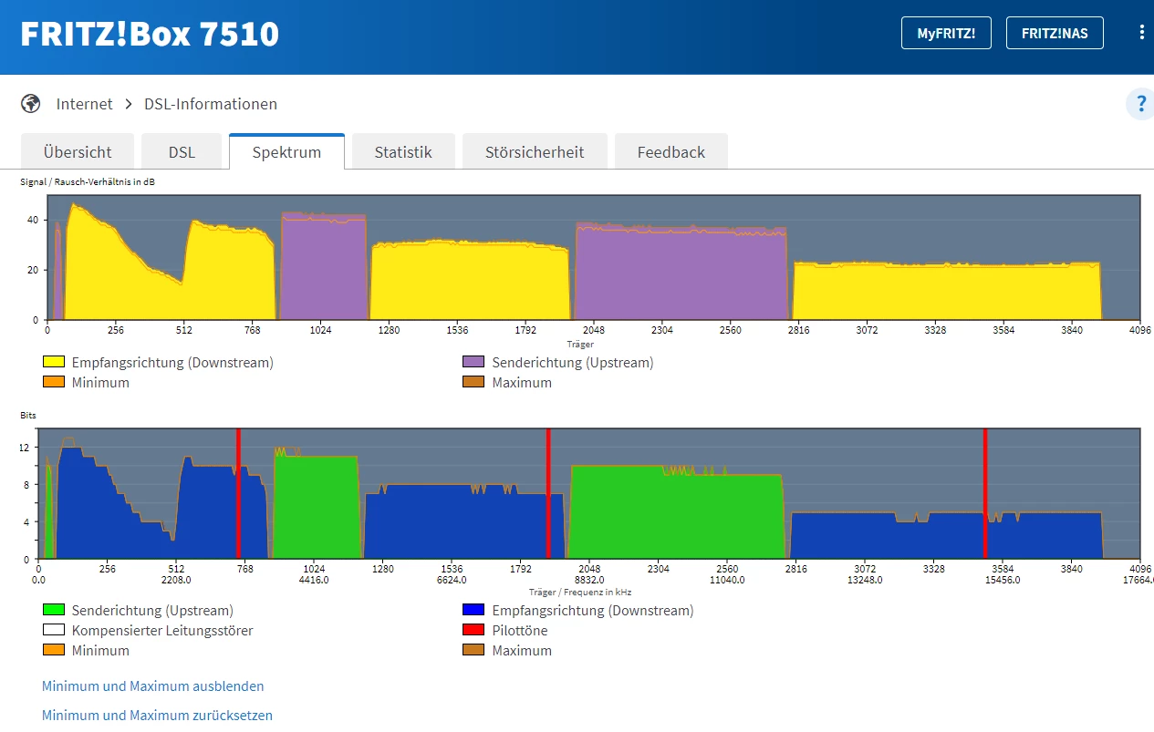
Task: Click the globe icon beside Internet
Action: (32, 104)
